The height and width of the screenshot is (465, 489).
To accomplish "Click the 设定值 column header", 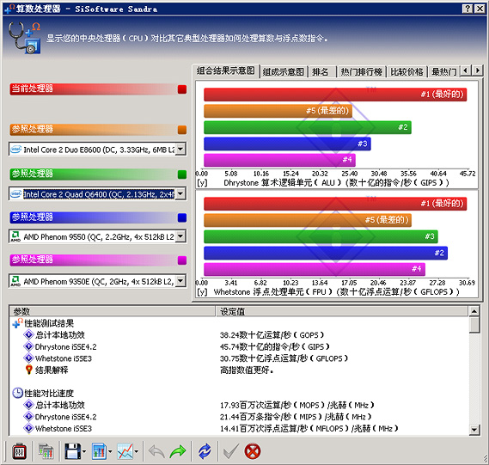I will [x=341, y=311].
